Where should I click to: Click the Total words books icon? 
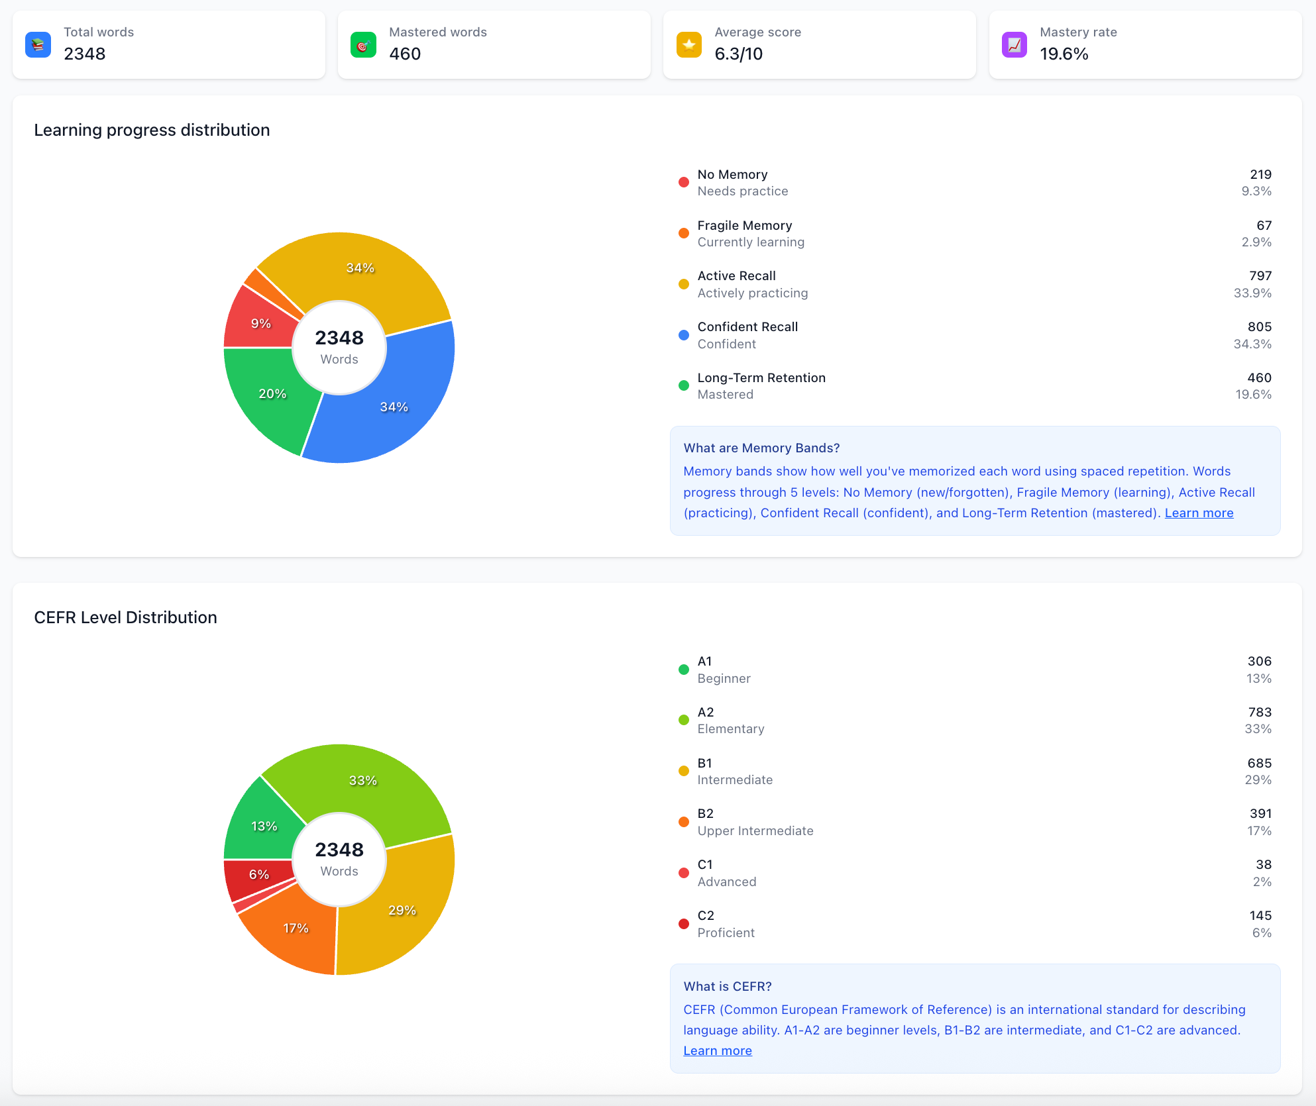pyautogui.click(x=38, y=44)
